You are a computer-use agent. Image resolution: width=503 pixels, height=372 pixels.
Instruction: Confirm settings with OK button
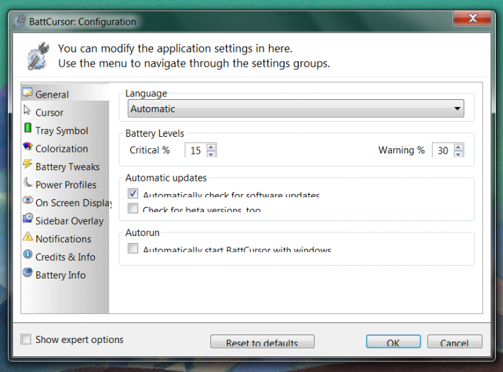click(393, 342)
